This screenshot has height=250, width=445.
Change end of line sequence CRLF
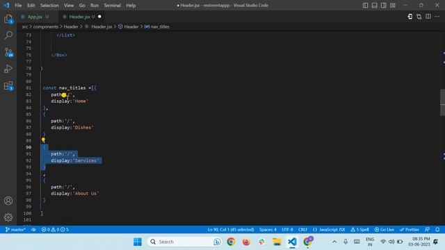pos(303,230)
